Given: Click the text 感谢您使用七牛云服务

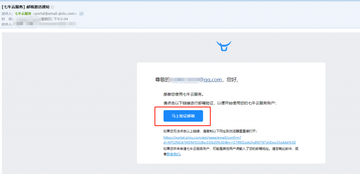Looking at the screenshot, I should coord(184,94).
